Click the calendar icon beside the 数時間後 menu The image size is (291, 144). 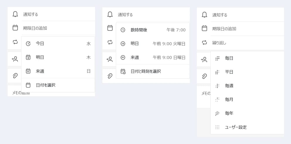(x=110, y=28)
